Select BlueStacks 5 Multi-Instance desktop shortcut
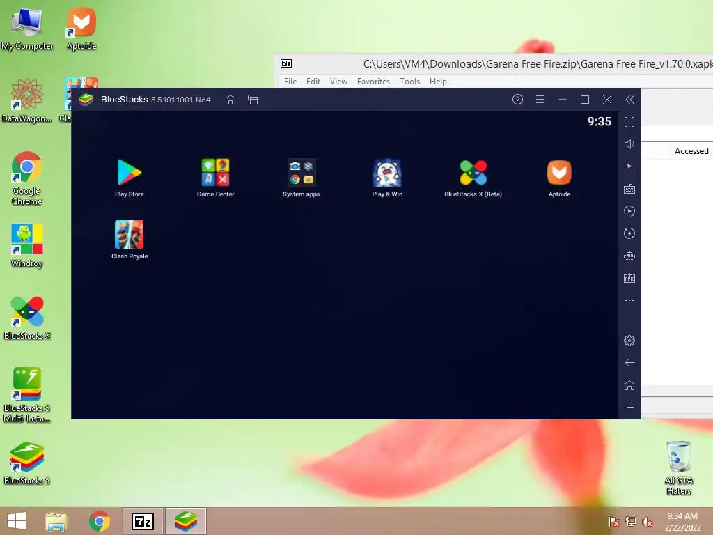 tap(27, 395)
